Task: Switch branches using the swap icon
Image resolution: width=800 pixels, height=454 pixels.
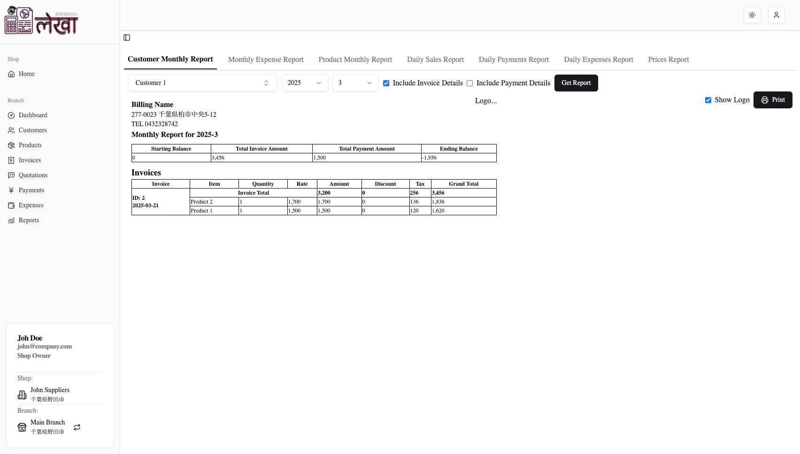Action: click(x=77, y=427)
